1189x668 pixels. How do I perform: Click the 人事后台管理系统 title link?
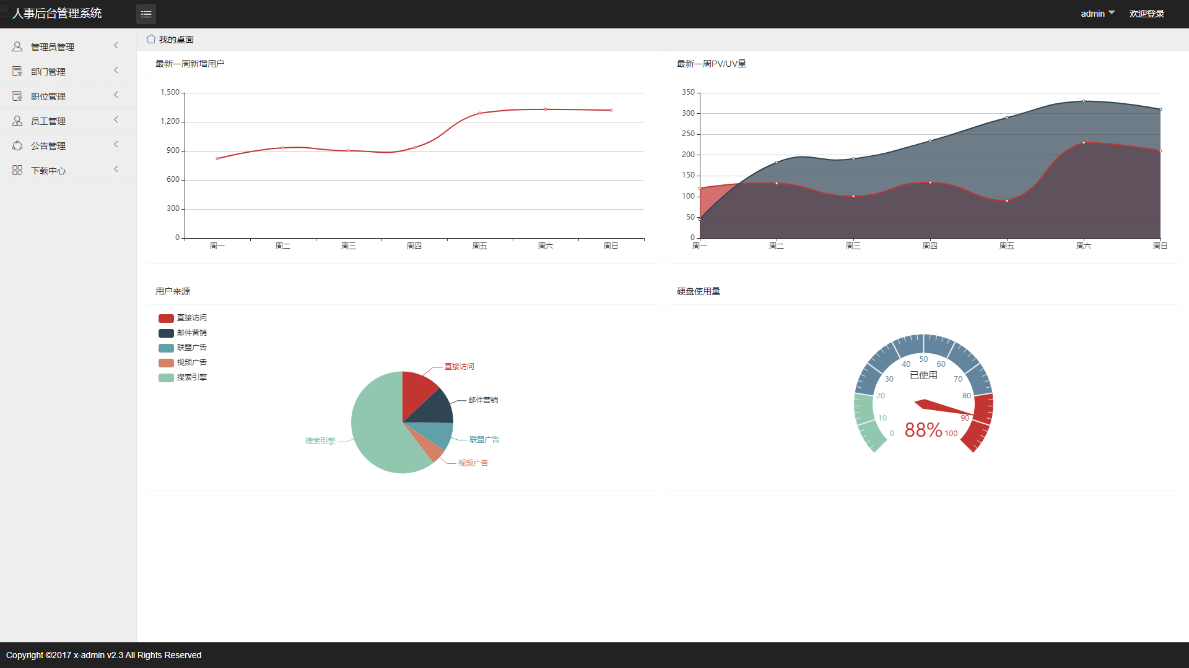pos(57,14)
